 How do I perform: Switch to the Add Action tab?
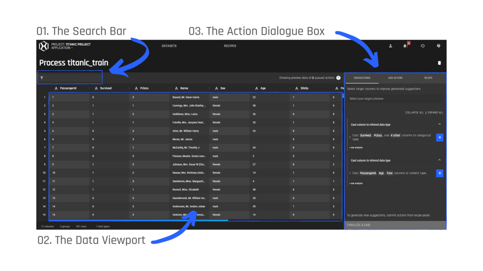point(395,78)
